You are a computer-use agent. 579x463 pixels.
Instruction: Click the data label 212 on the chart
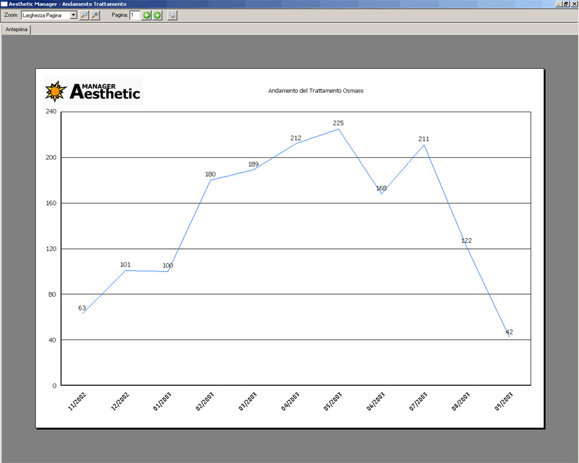point(296,138)
